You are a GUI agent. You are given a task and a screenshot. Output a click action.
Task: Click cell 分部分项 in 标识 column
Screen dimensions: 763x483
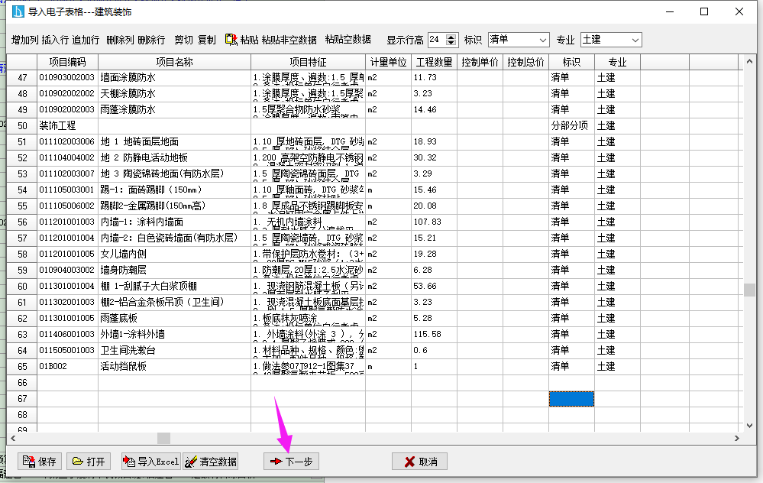point(571,125)
